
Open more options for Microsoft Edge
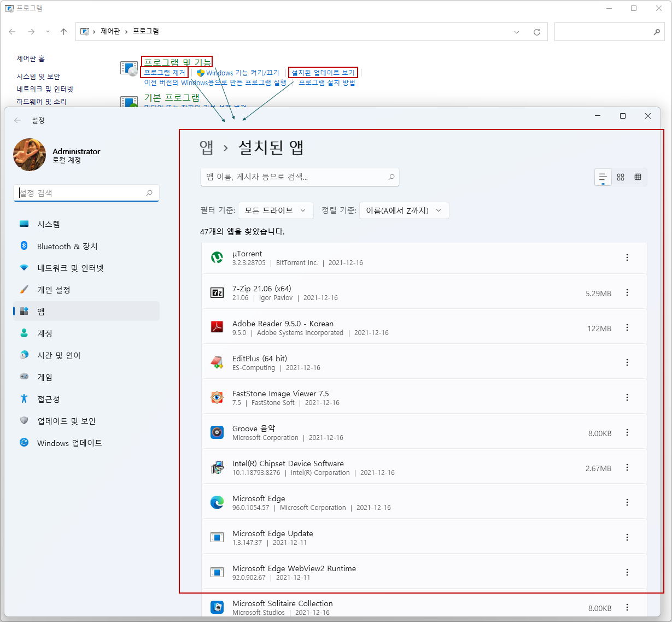click(x=627, y=503)
